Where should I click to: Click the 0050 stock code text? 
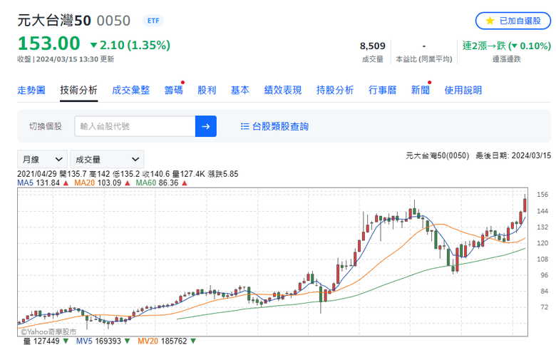(x=113, y=21)
